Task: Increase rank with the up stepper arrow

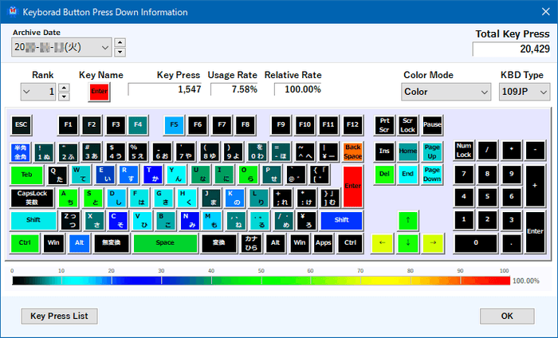Action: (x=65, y=88)
